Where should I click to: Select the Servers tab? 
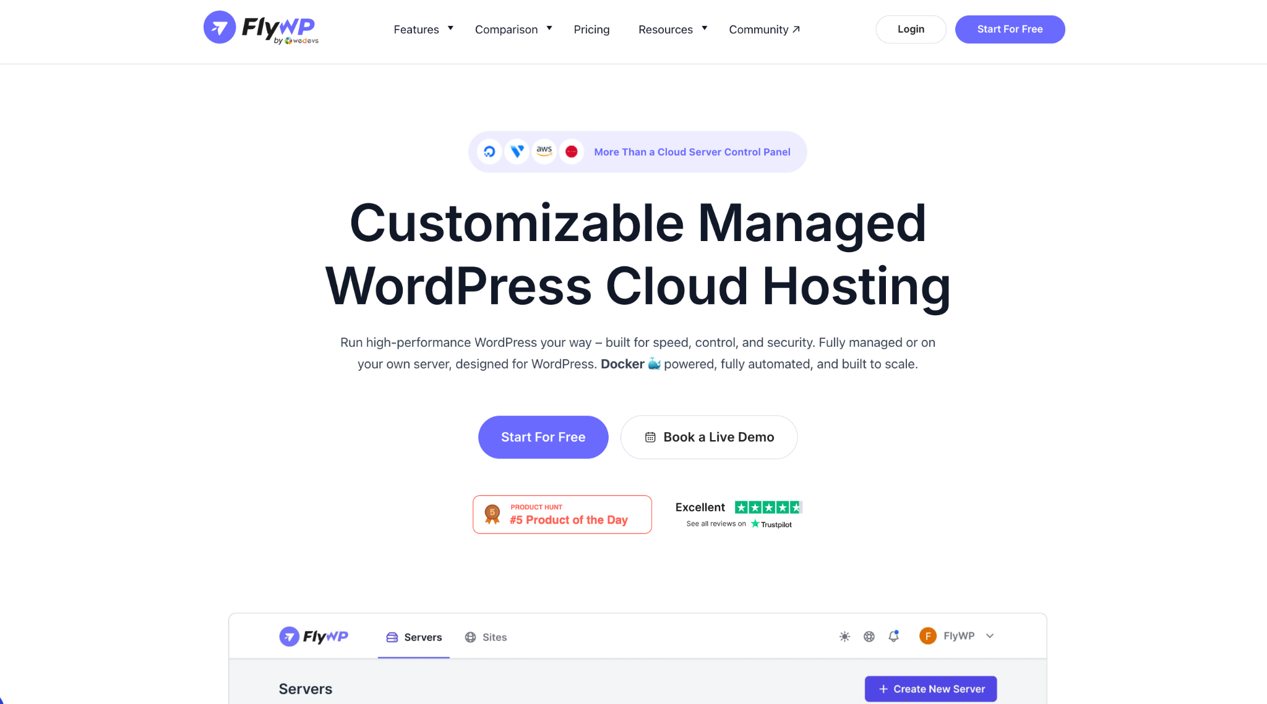pos(414,637)
